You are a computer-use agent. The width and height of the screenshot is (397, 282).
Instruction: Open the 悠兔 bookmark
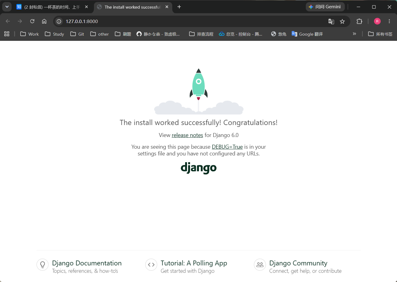point(278,34)
